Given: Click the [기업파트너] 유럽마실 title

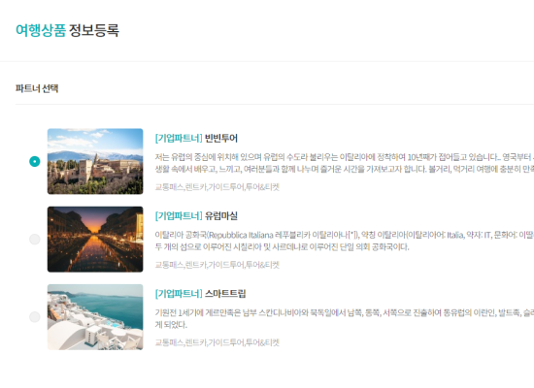Looking at the screenshot, I should (x=196, y=215).
